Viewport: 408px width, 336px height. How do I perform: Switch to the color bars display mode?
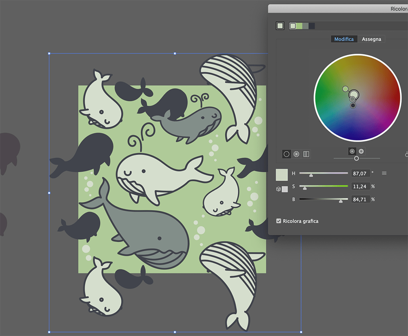(306, 154)
